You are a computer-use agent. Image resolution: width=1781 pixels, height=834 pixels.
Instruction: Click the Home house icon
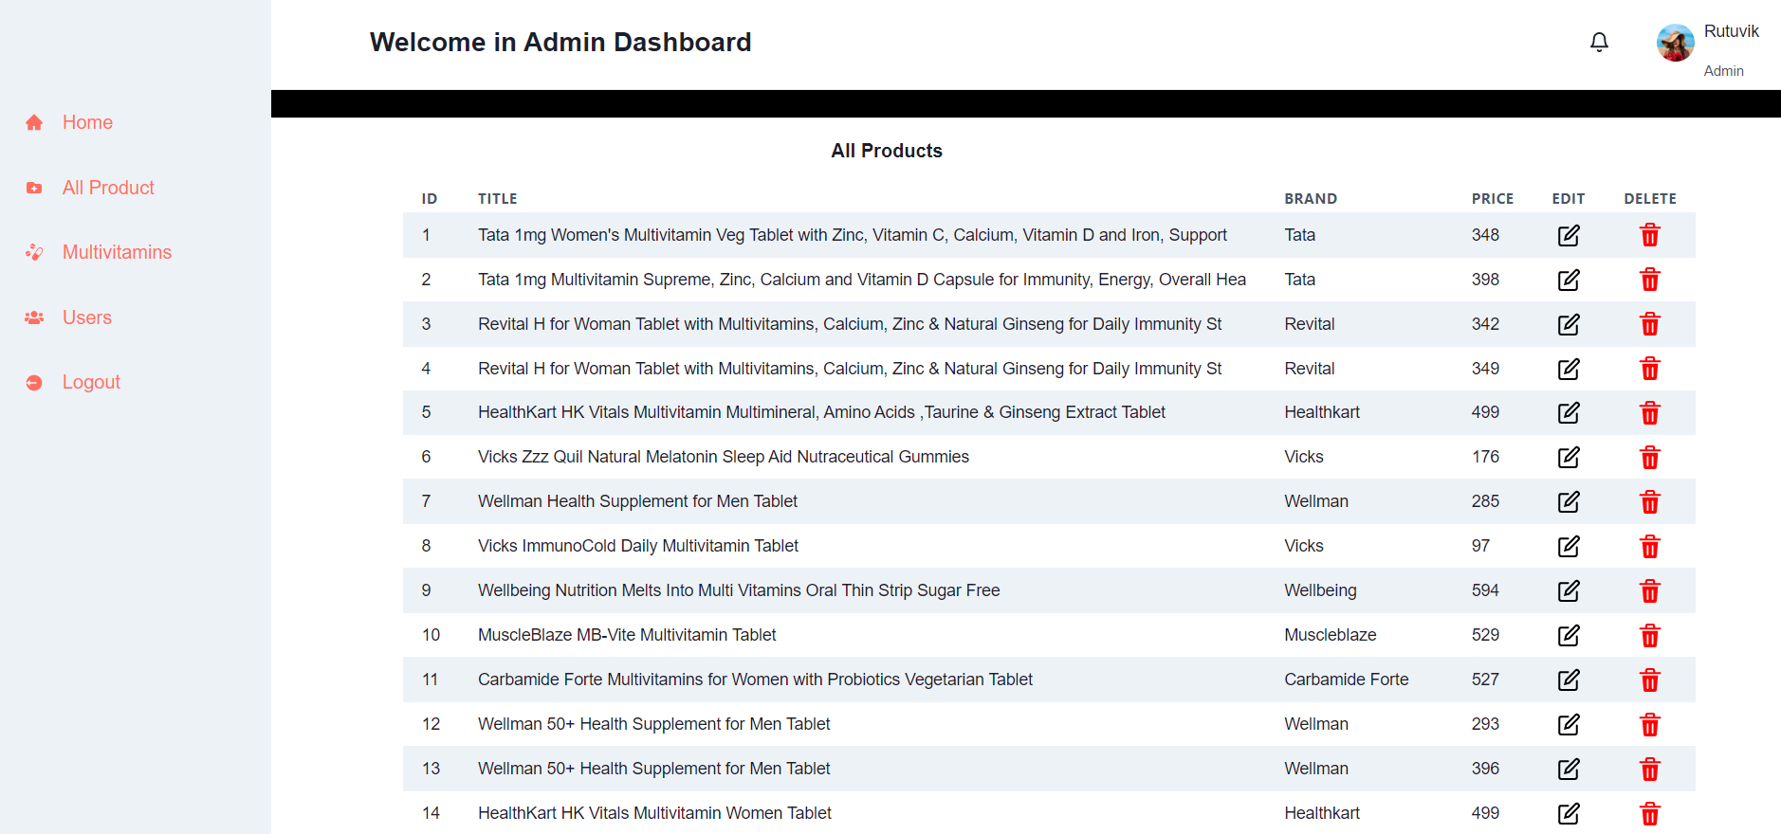coord(34,122)
